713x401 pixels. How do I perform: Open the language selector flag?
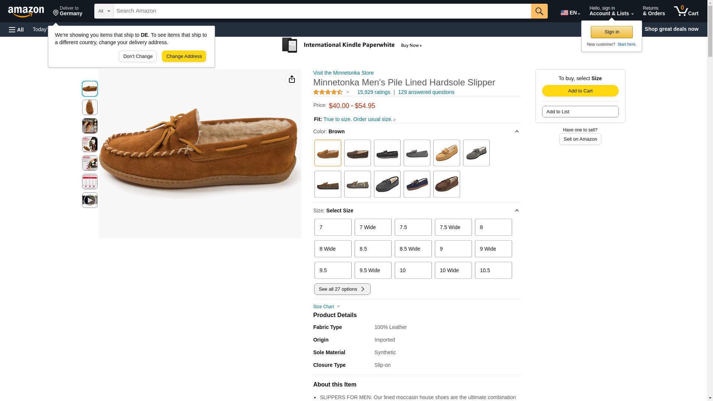coord(570,12)
